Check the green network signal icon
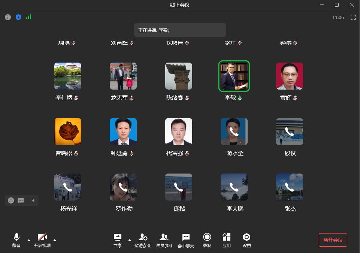This screenshot has width=360, height=253. [x=29, y=17]
